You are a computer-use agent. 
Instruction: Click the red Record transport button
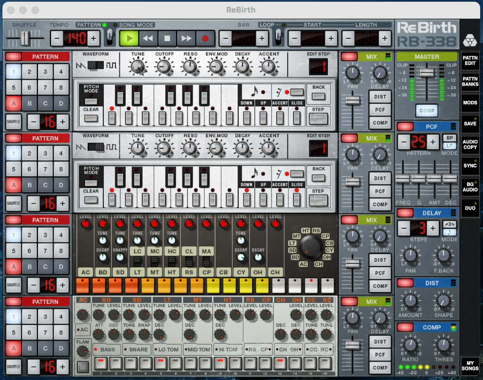205,38
